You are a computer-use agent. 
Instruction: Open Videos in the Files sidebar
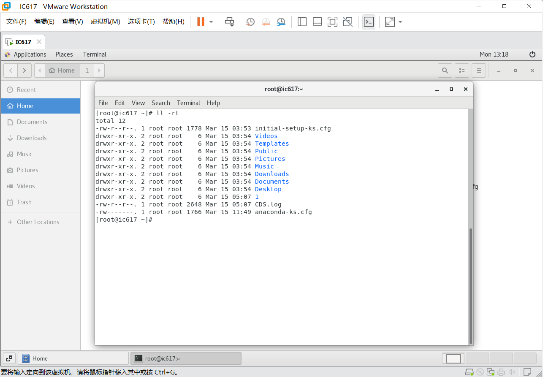(x=40, y=186)
